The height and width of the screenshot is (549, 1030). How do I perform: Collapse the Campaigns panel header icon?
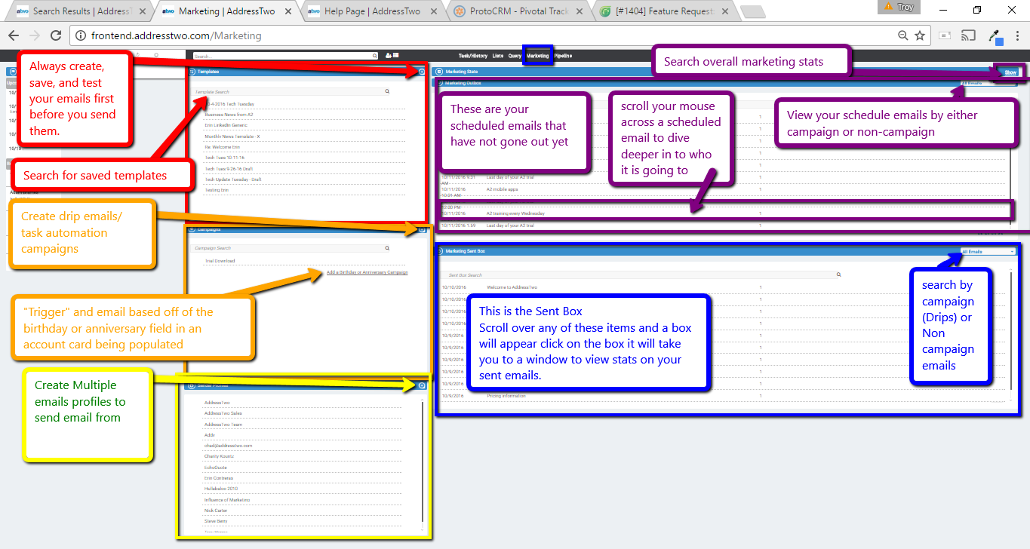coord(192,229)
